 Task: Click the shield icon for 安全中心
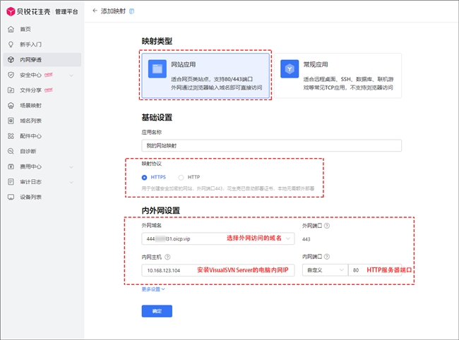(11, 75)
